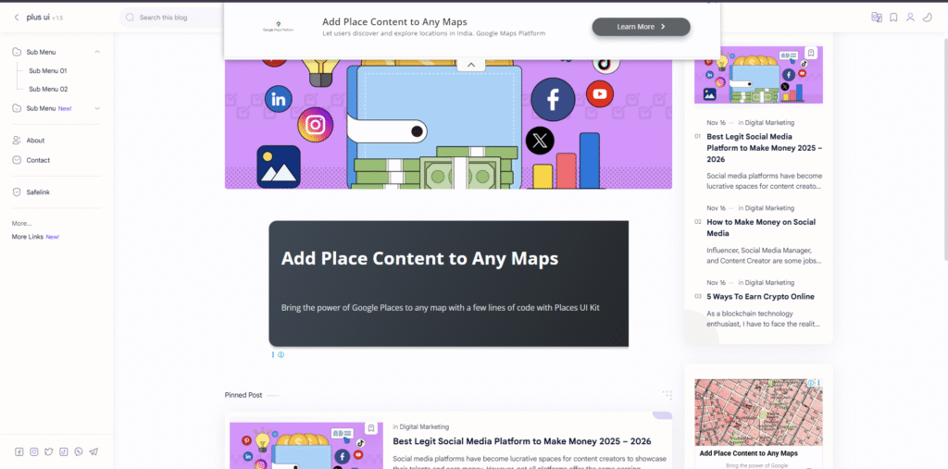Click the plus ui blog title
Image resolution: width=948 pixels, height=469 pixels.
38,18
